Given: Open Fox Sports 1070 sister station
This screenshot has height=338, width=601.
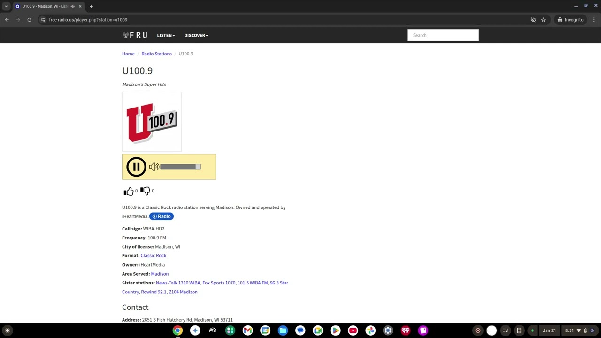Looking at the screenshot, I should [x=219, y=283].
